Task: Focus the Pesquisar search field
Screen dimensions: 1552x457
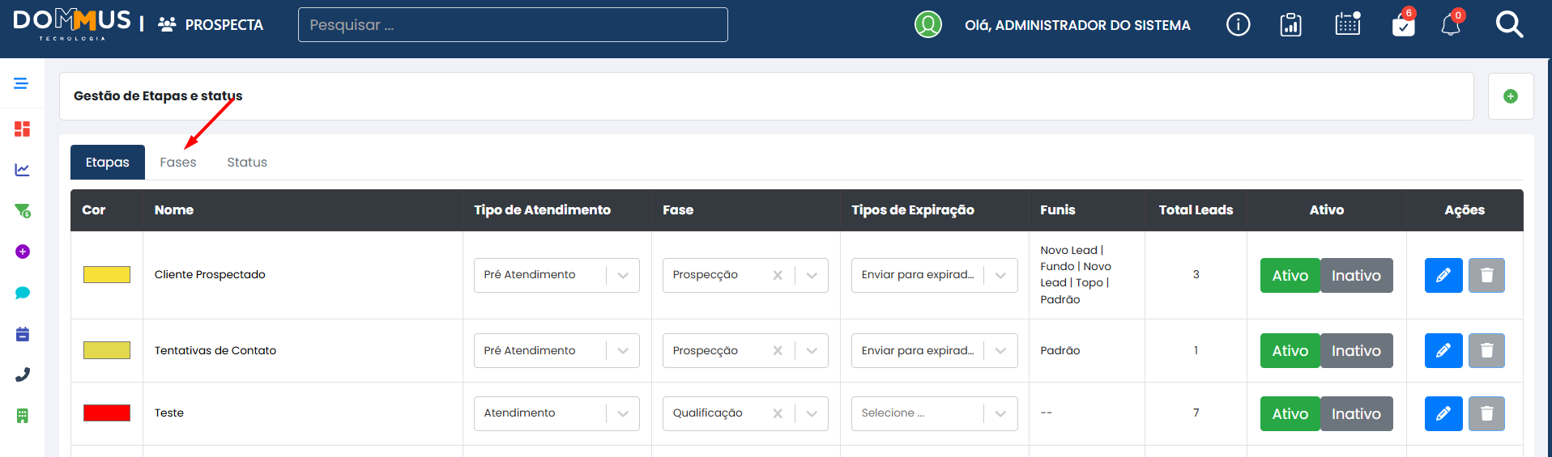Action: [513, 24]
